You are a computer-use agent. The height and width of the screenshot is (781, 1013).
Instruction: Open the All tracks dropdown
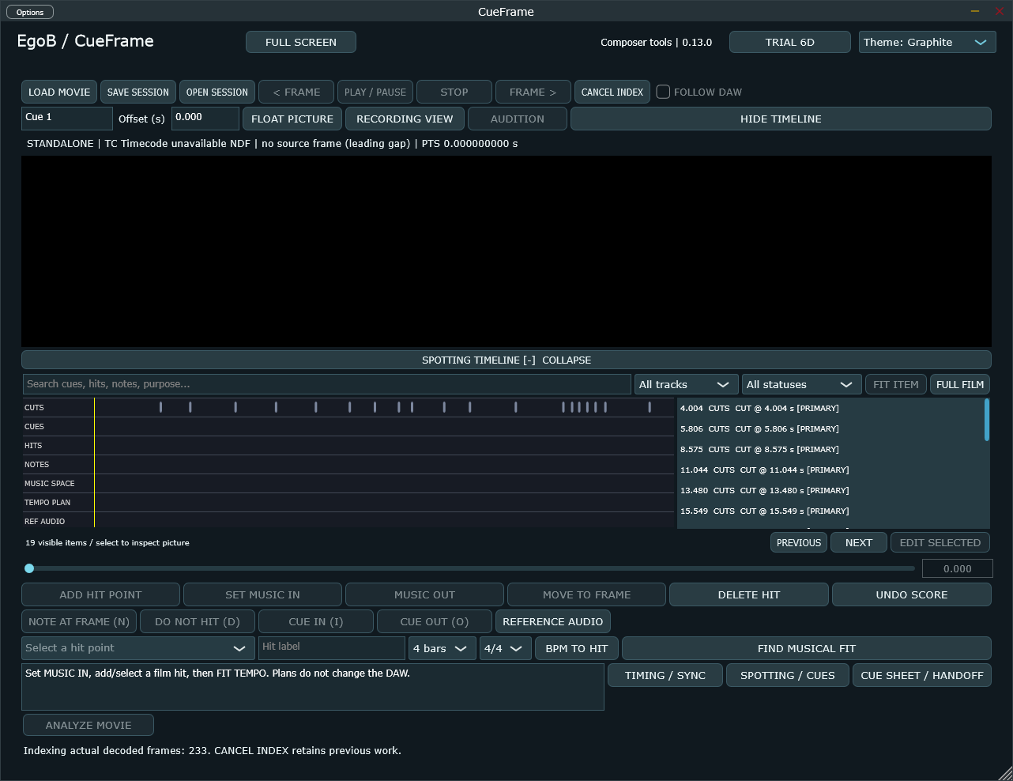click(686, 384)
